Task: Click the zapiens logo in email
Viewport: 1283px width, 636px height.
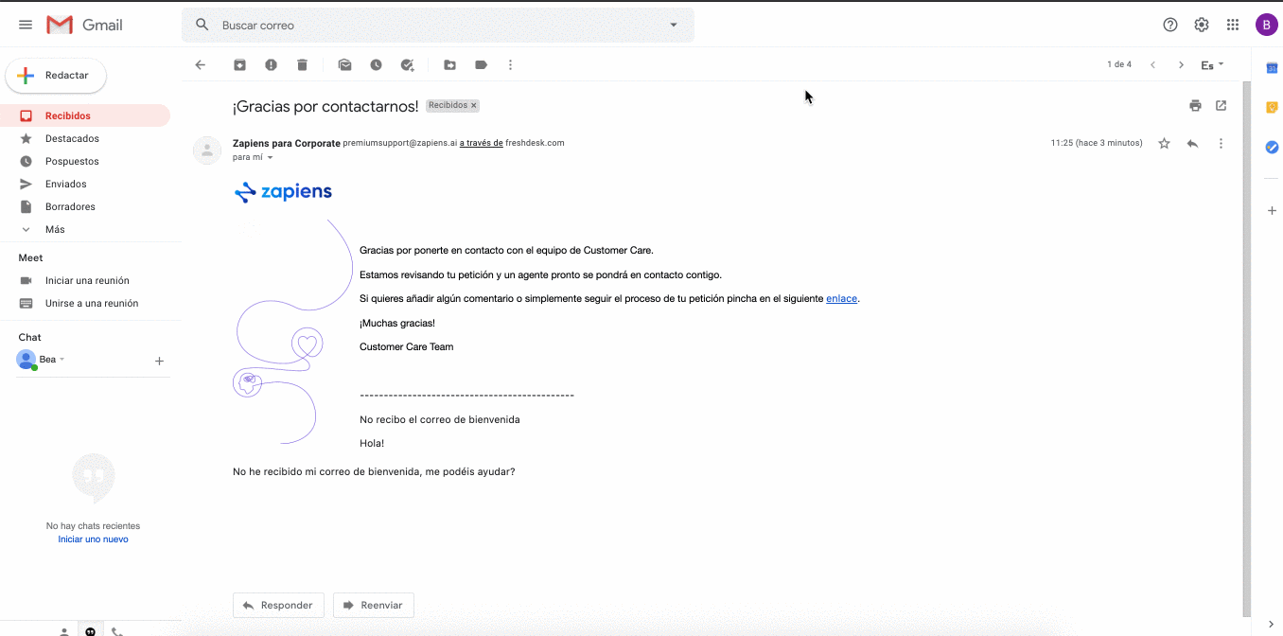Action: (x=283, y=192)
